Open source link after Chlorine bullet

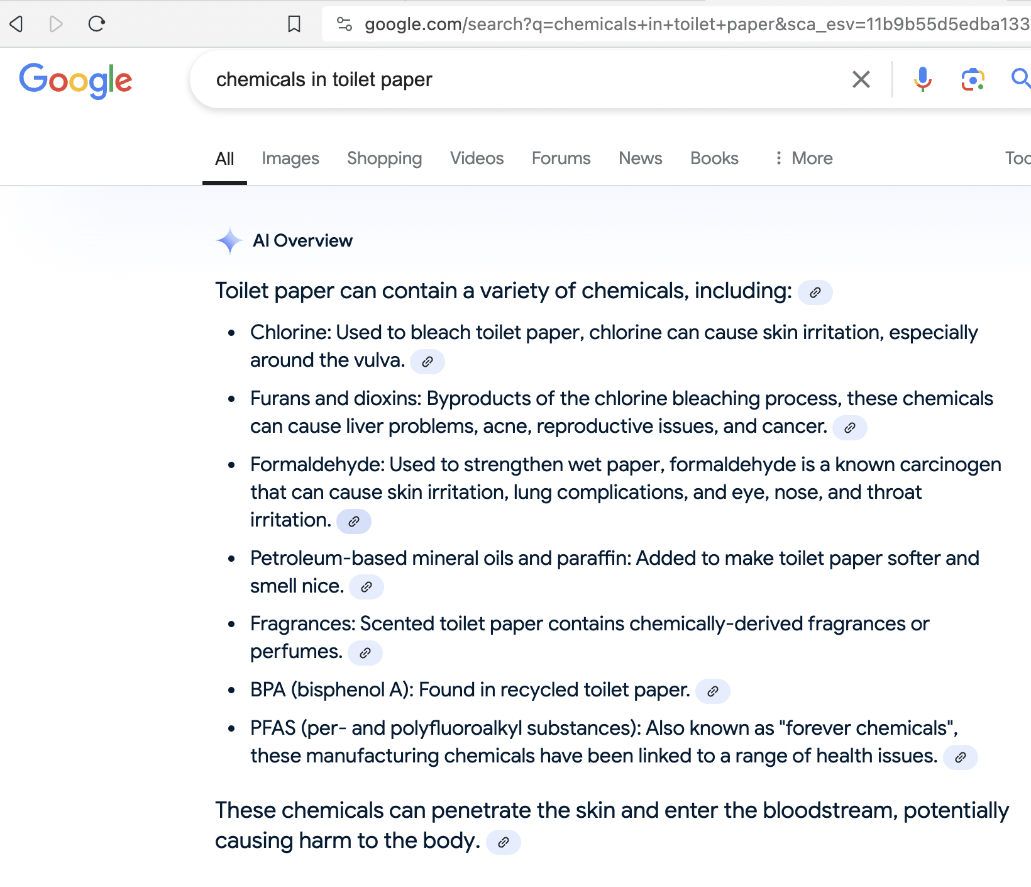coord(427,362)
